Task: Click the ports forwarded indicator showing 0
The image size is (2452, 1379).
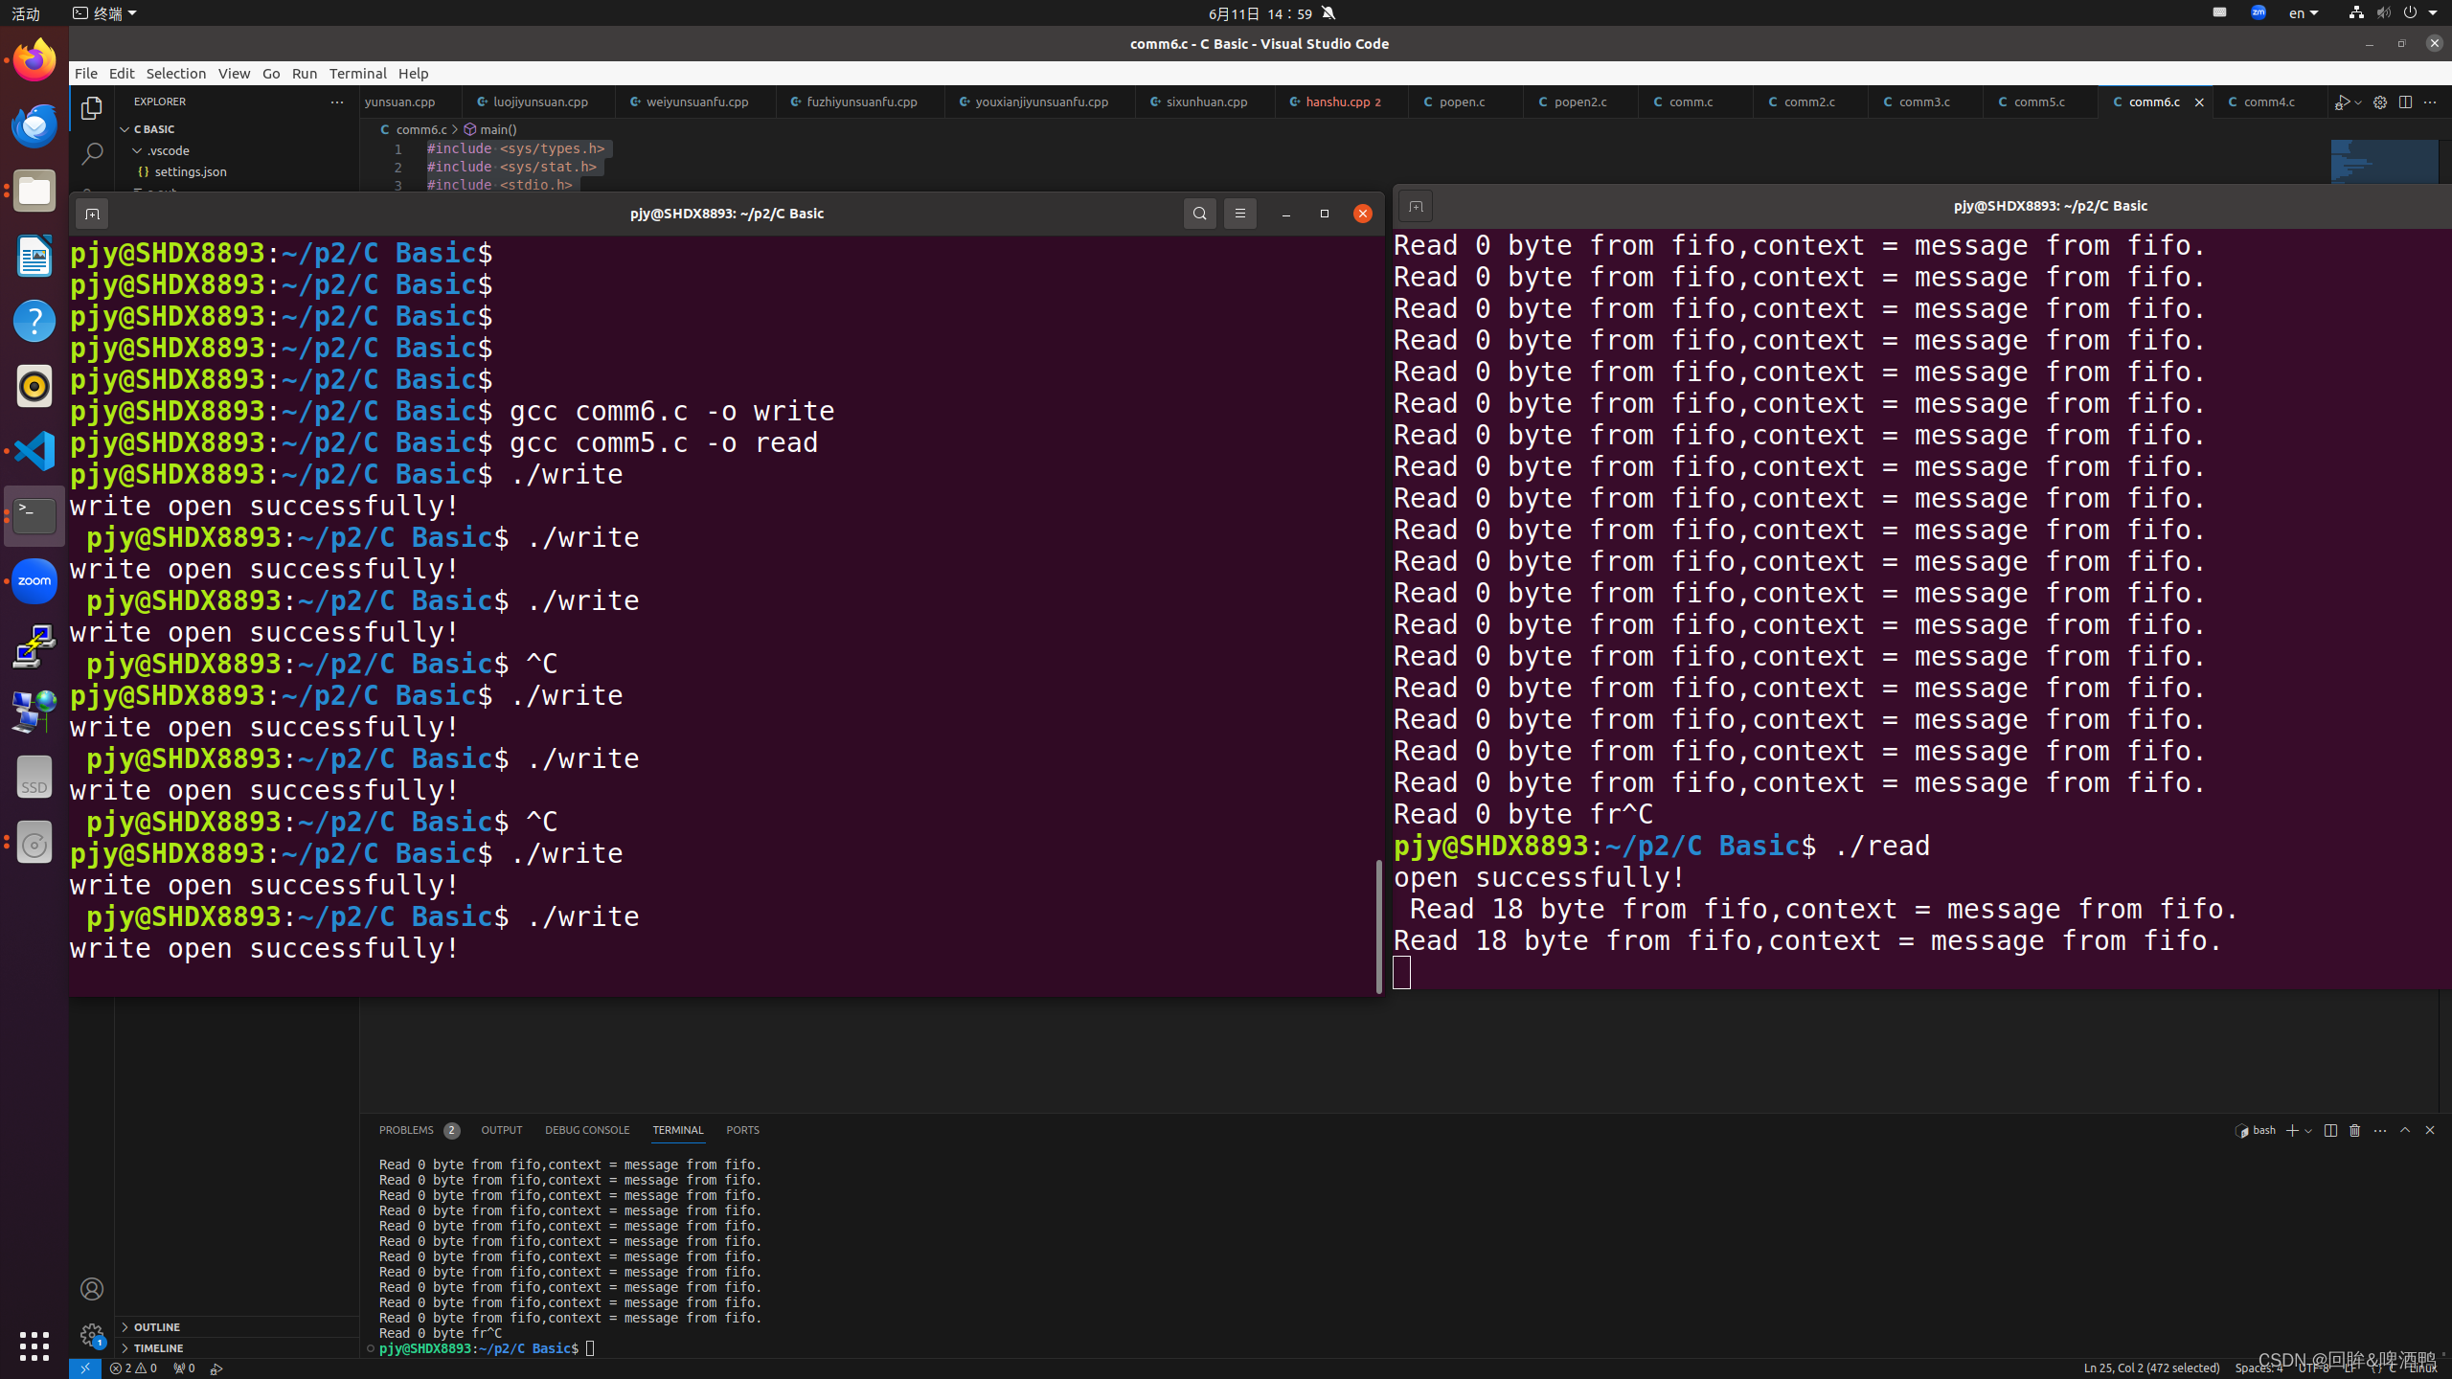Action: click(x=184, y=1368)
